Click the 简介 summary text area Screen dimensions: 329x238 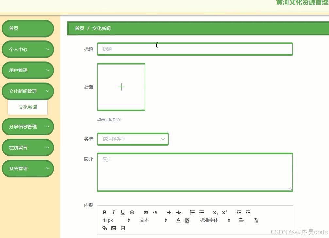click(x=195, y=172)
